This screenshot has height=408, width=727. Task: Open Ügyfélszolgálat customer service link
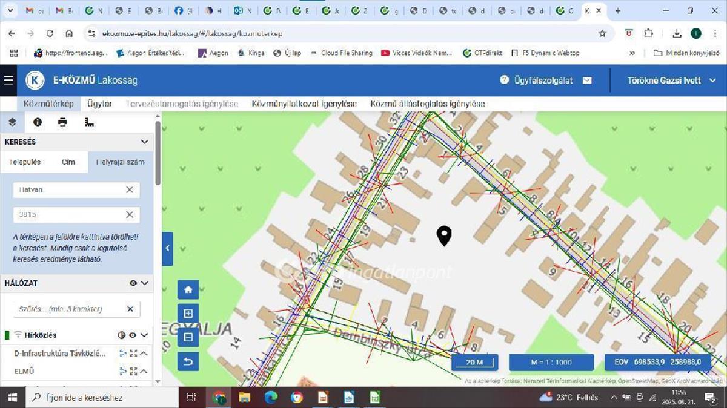pos(536,81)
